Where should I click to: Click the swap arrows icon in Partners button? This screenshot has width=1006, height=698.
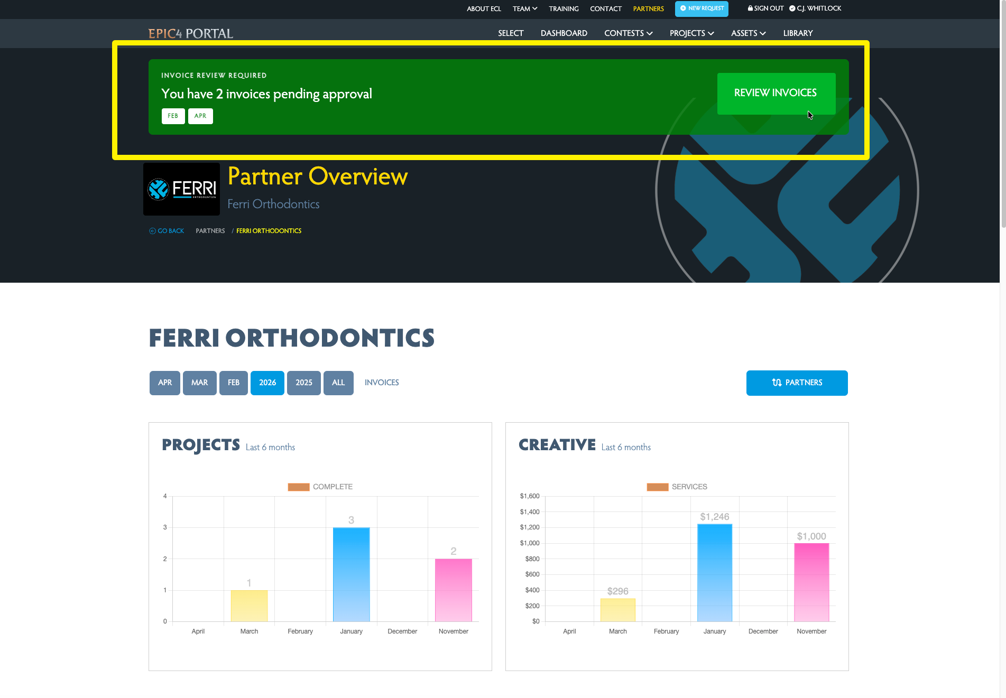pyautogui.click(x=777, y=383)
